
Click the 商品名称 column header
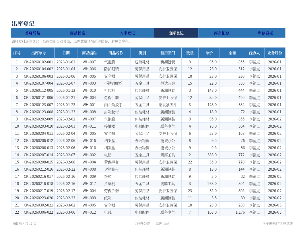click(116, 53)
